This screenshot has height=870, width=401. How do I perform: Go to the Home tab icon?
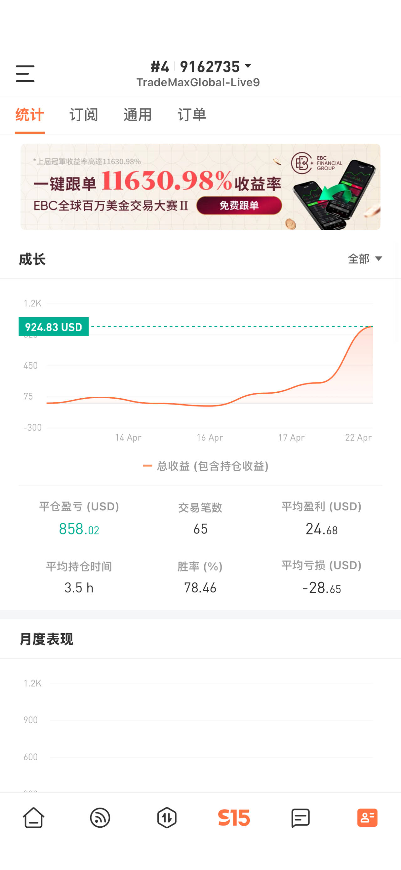[x=34, y=818]
